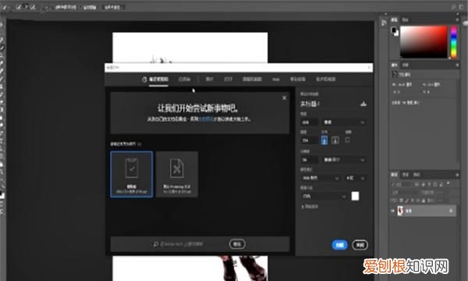This screenshot has width=468, height=281.
Task: Click the Close button beside Create
Action: click(x=360, y=245)
